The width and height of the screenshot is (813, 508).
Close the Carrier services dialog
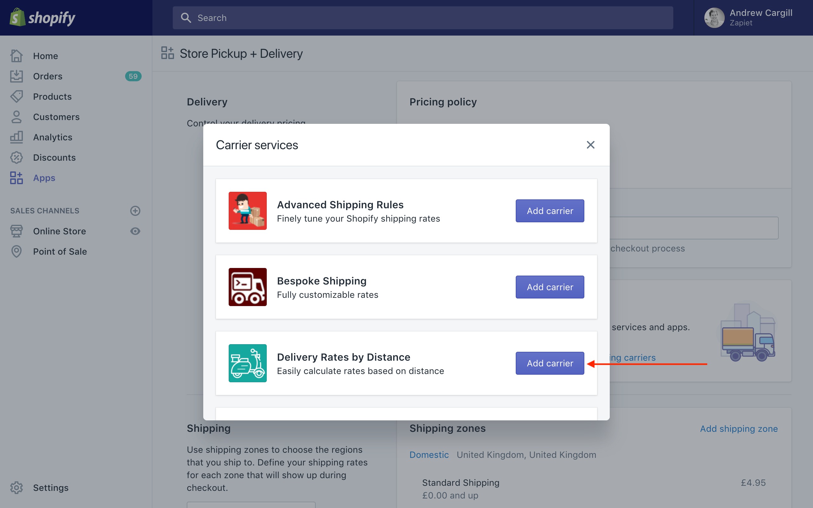[590, 145]
